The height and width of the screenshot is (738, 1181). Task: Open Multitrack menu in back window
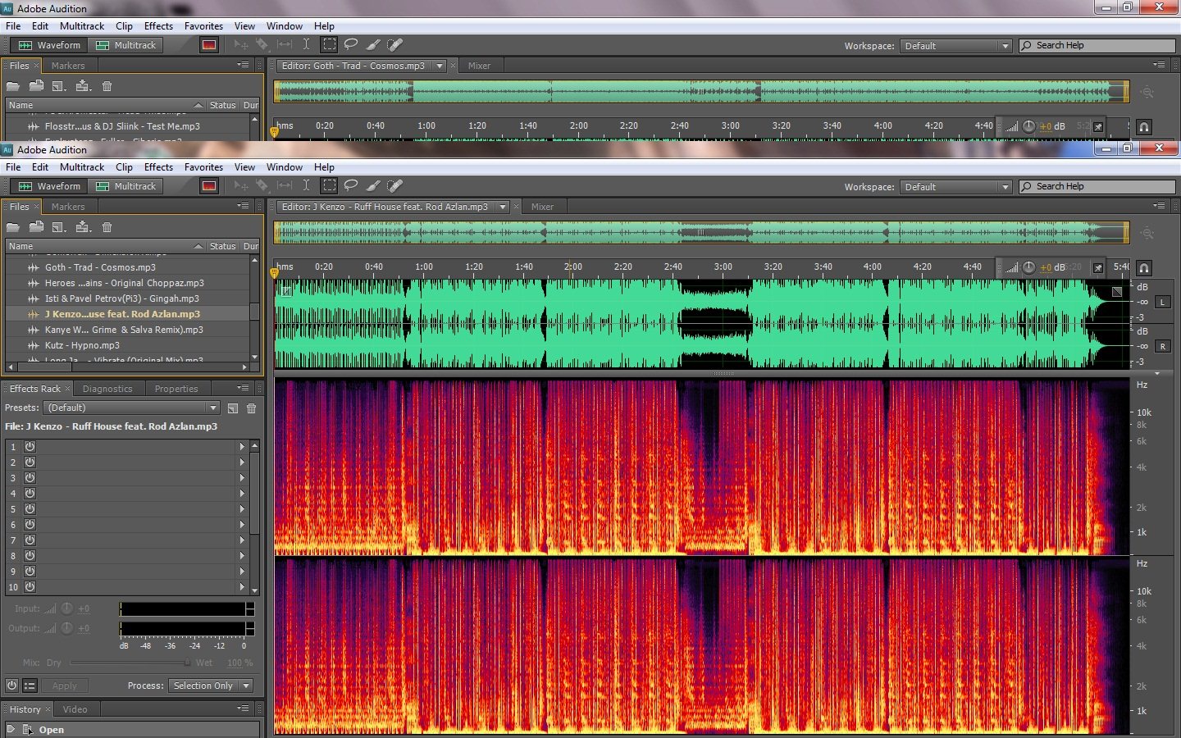click(x=82, y=26)
